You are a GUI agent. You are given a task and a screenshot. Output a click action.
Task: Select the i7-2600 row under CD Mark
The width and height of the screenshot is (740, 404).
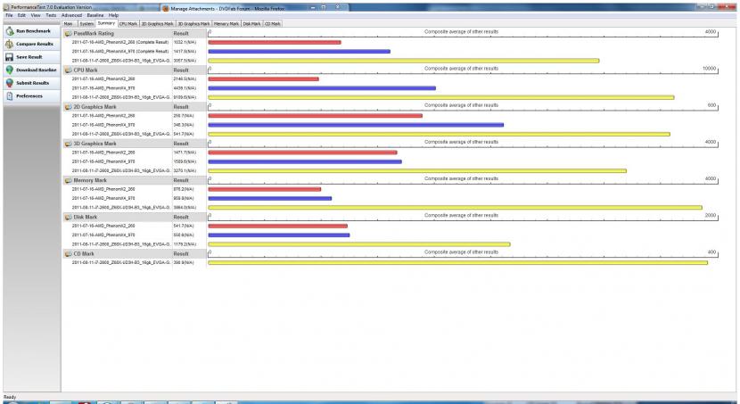point(121,263)
